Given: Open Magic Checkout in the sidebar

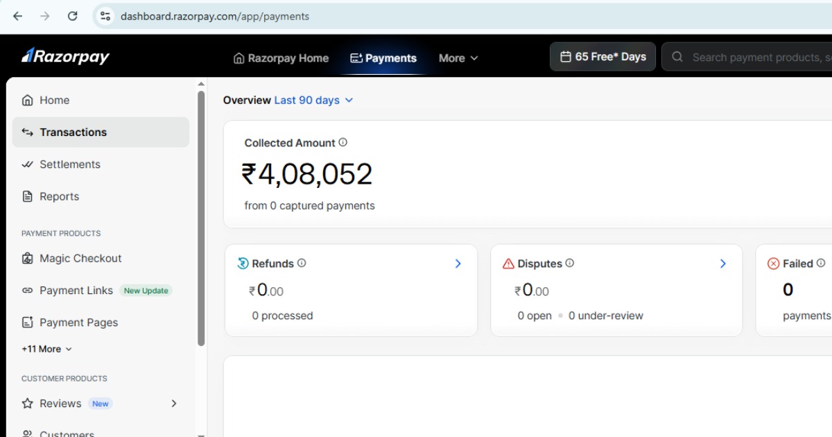Looking at the screenshot, I should point(101,258).
